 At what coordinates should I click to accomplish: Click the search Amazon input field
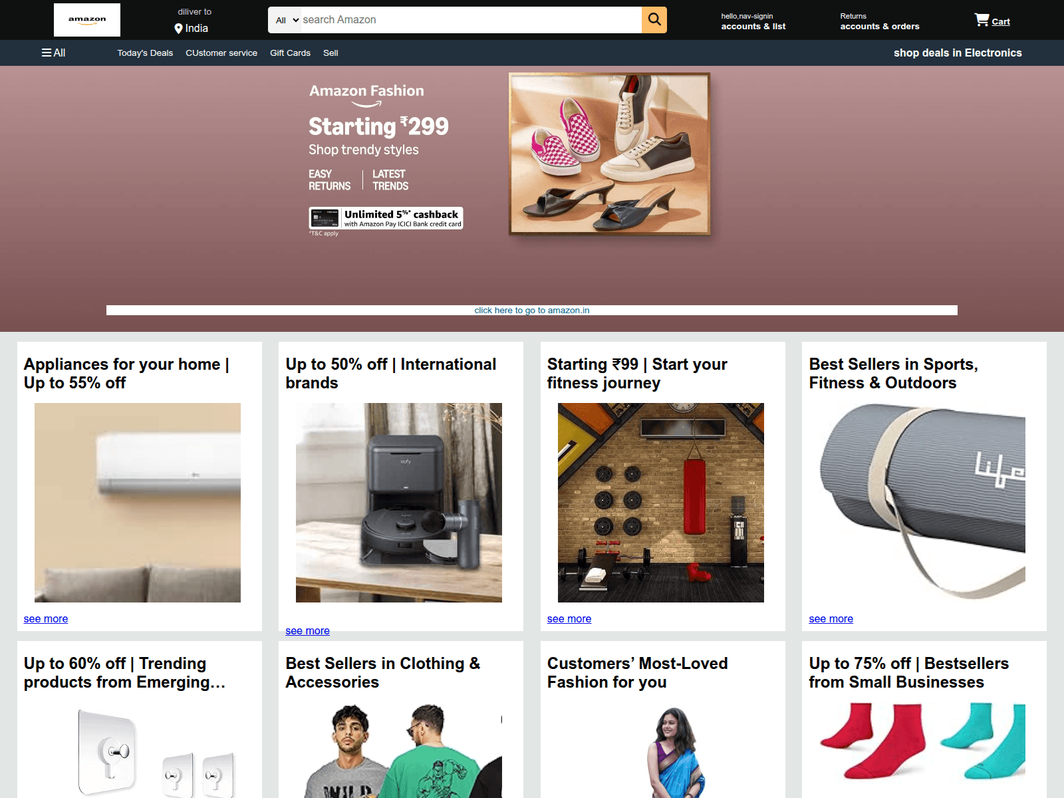469,20
